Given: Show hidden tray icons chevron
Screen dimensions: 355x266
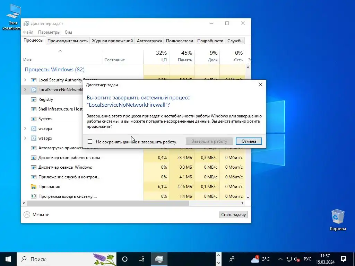Looking at the screenshot, I should point(280,259).
